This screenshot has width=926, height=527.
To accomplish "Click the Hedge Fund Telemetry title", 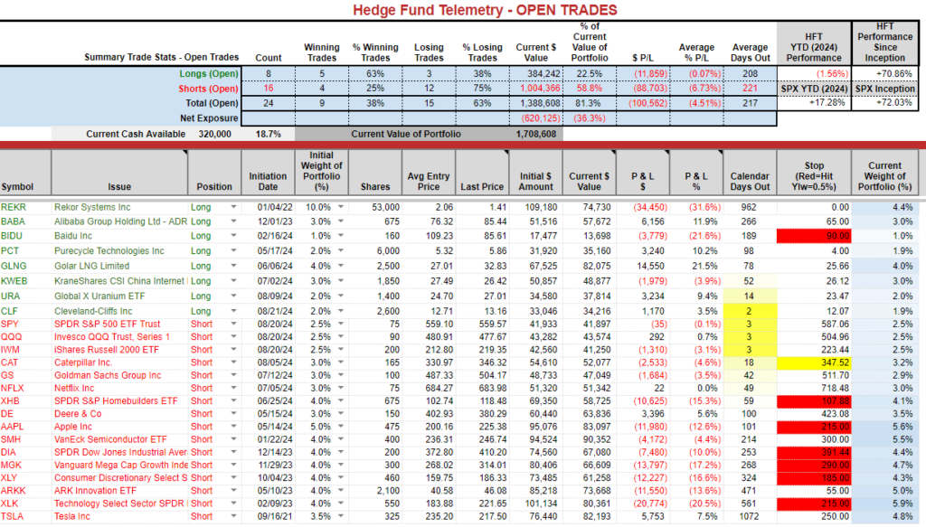I will coord(485,10).
